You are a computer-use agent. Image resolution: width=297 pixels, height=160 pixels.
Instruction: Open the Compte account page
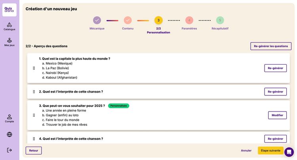[x=9, y=119]
